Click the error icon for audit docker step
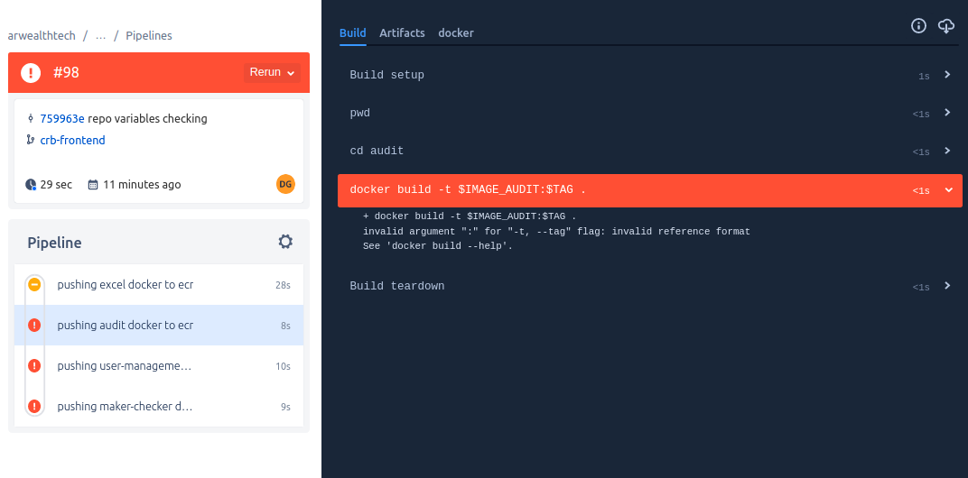The width and height of the screenshot is (968, 478). [x=34, y=325]
